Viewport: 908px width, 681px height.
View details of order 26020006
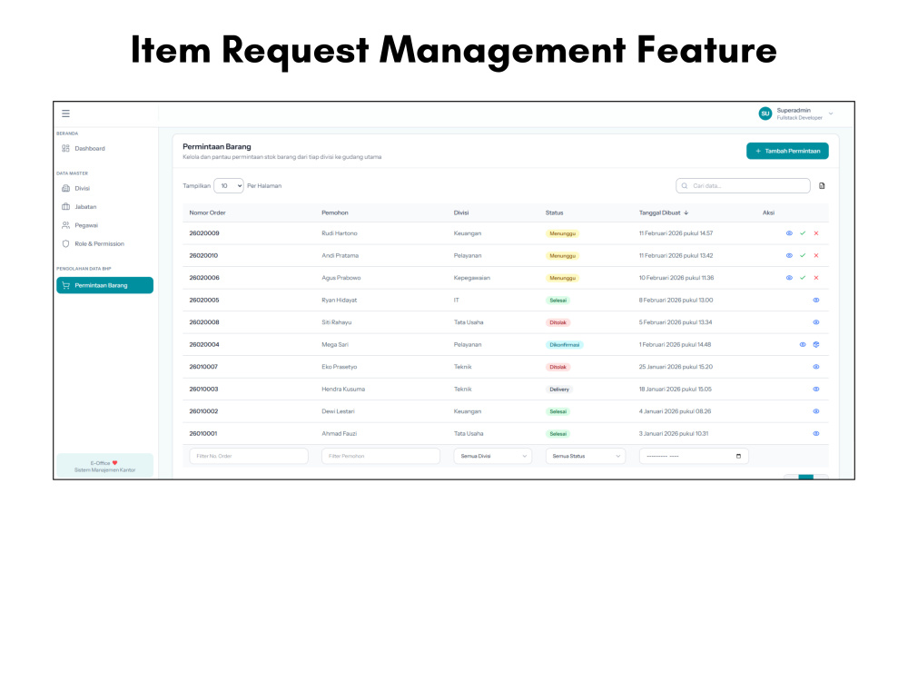tap(789, 278)
